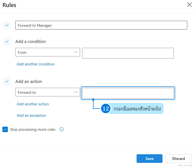
Task: Click the Rules dialog title text
Action: (x=9, y=5)
